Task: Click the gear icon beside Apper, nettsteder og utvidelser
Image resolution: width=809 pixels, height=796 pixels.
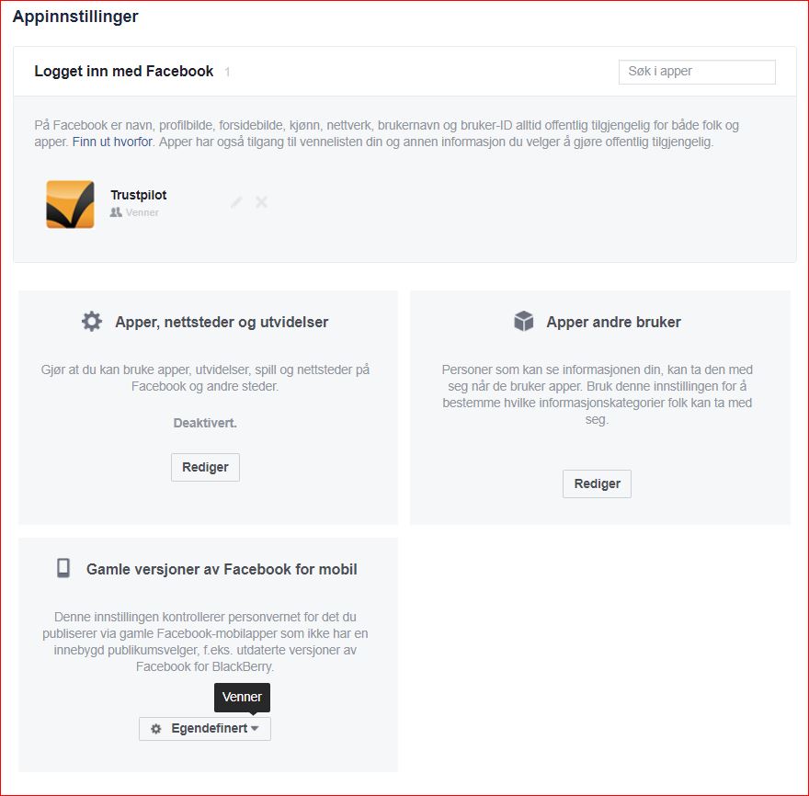Action: point(92,322)
